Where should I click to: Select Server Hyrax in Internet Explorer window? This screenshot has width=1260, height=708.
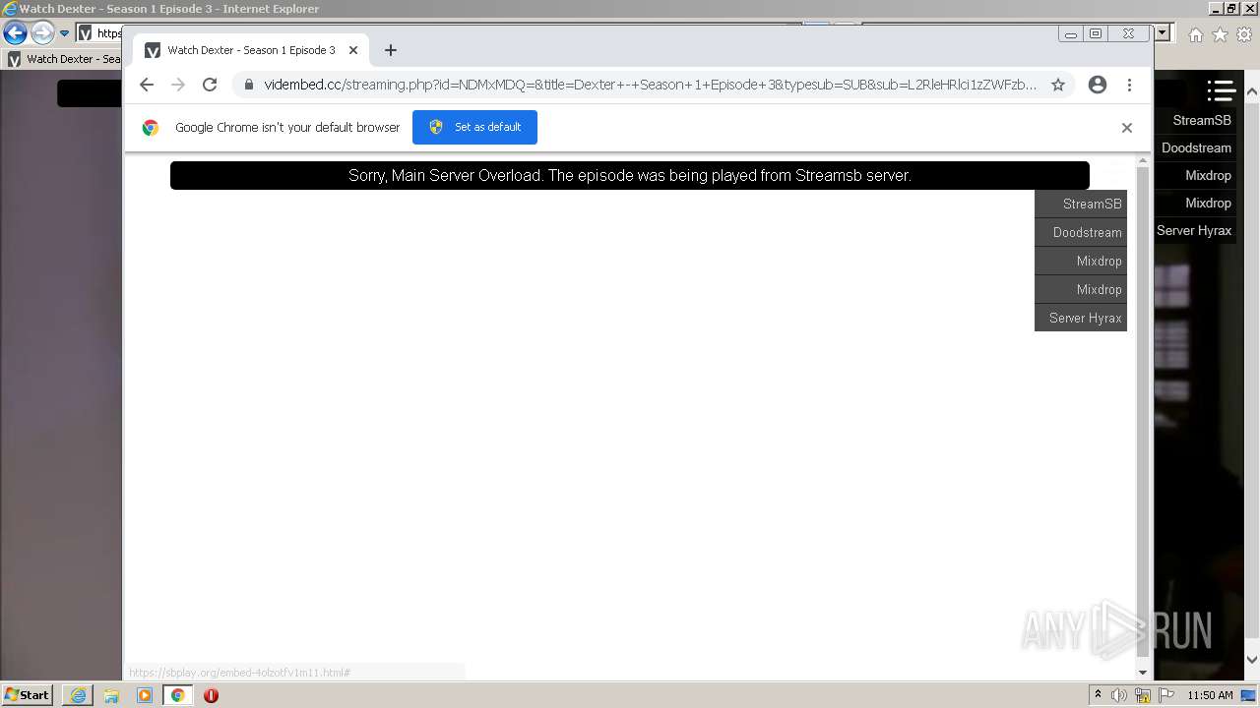coord(1196,230)
